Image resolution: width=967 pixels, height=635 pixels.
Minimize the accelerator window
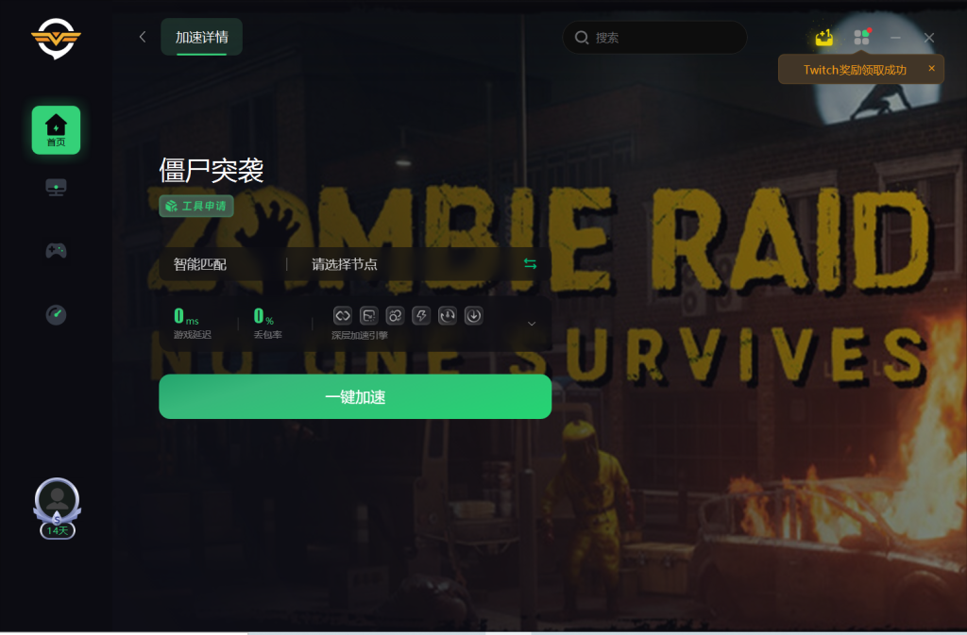895,38
